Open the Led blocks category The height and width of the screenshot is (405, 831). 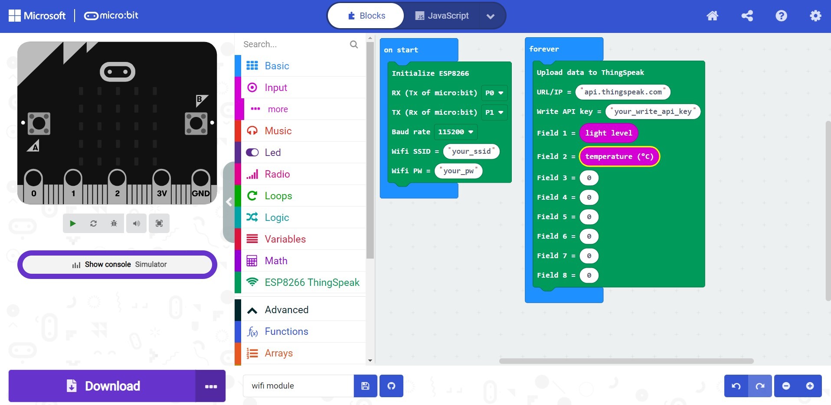point(300,152)
